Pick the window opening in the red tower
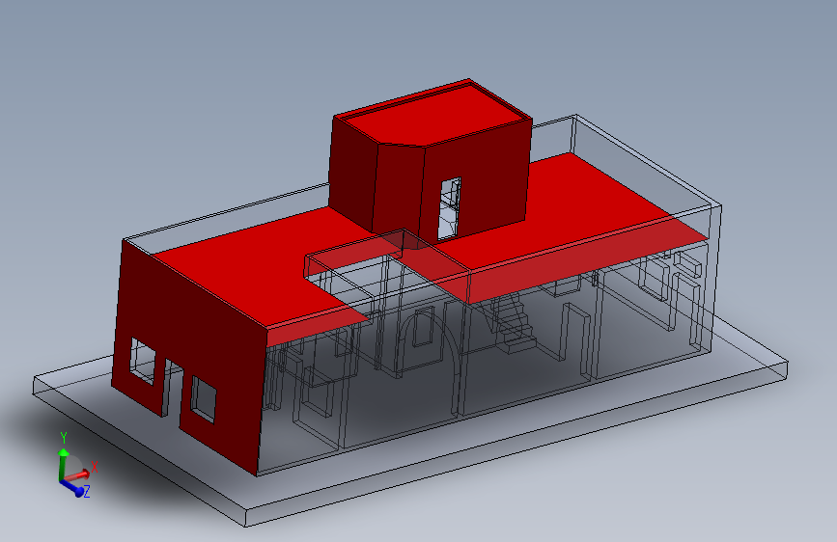 pos(449,208)
